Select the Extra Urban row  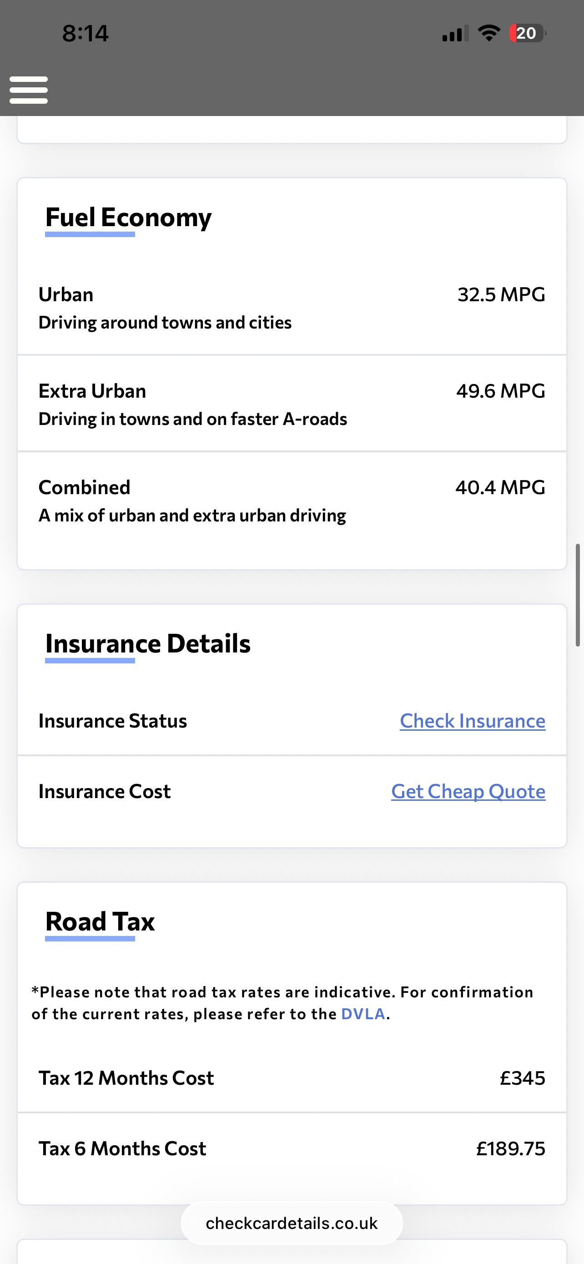click(x=292, y=404)
